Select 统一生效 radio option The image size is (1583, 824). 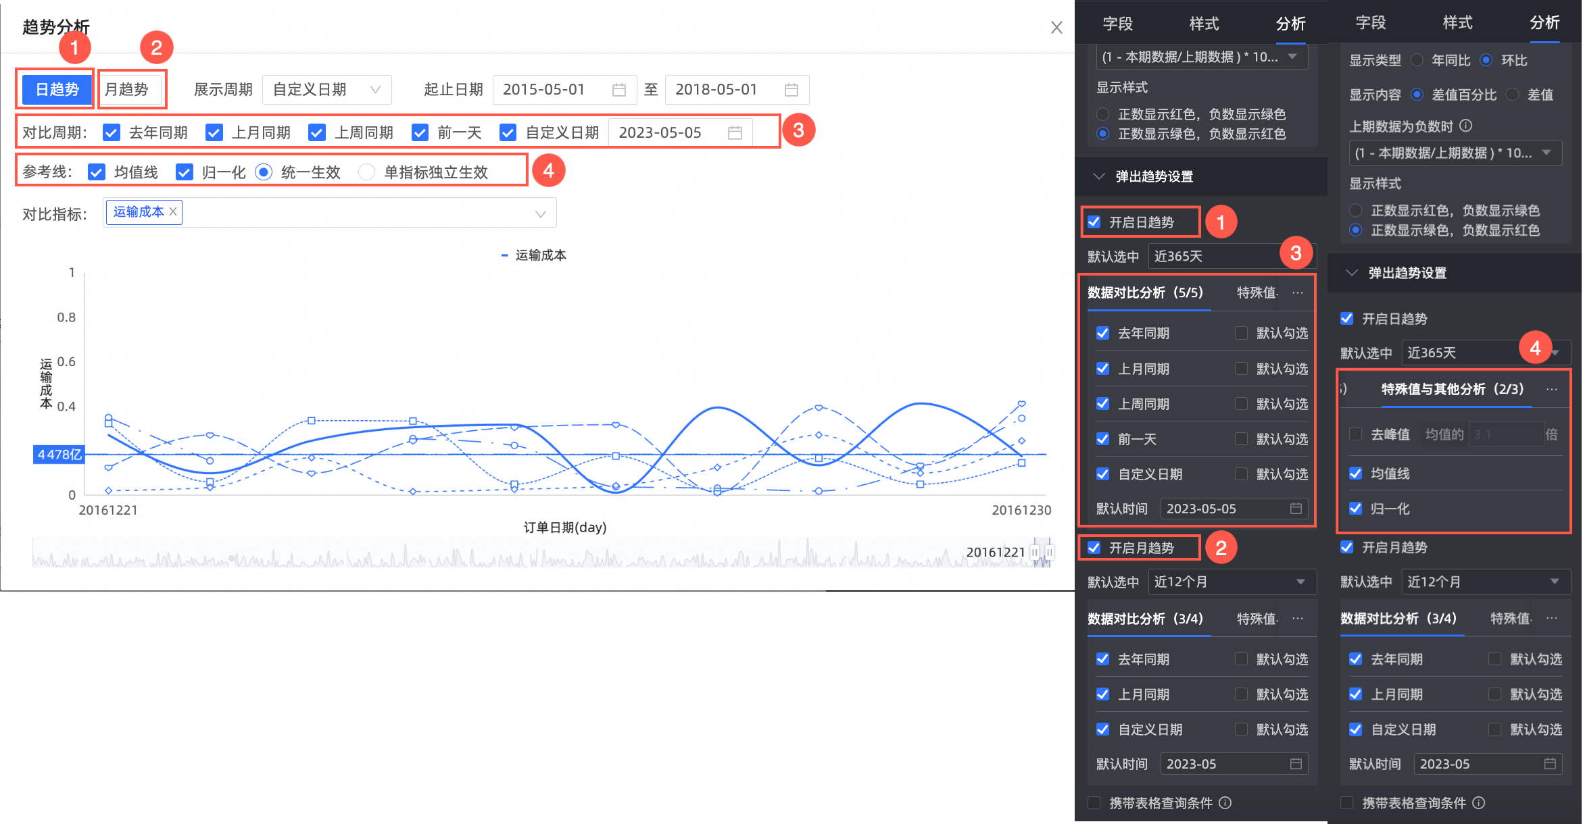click(264, 172)
